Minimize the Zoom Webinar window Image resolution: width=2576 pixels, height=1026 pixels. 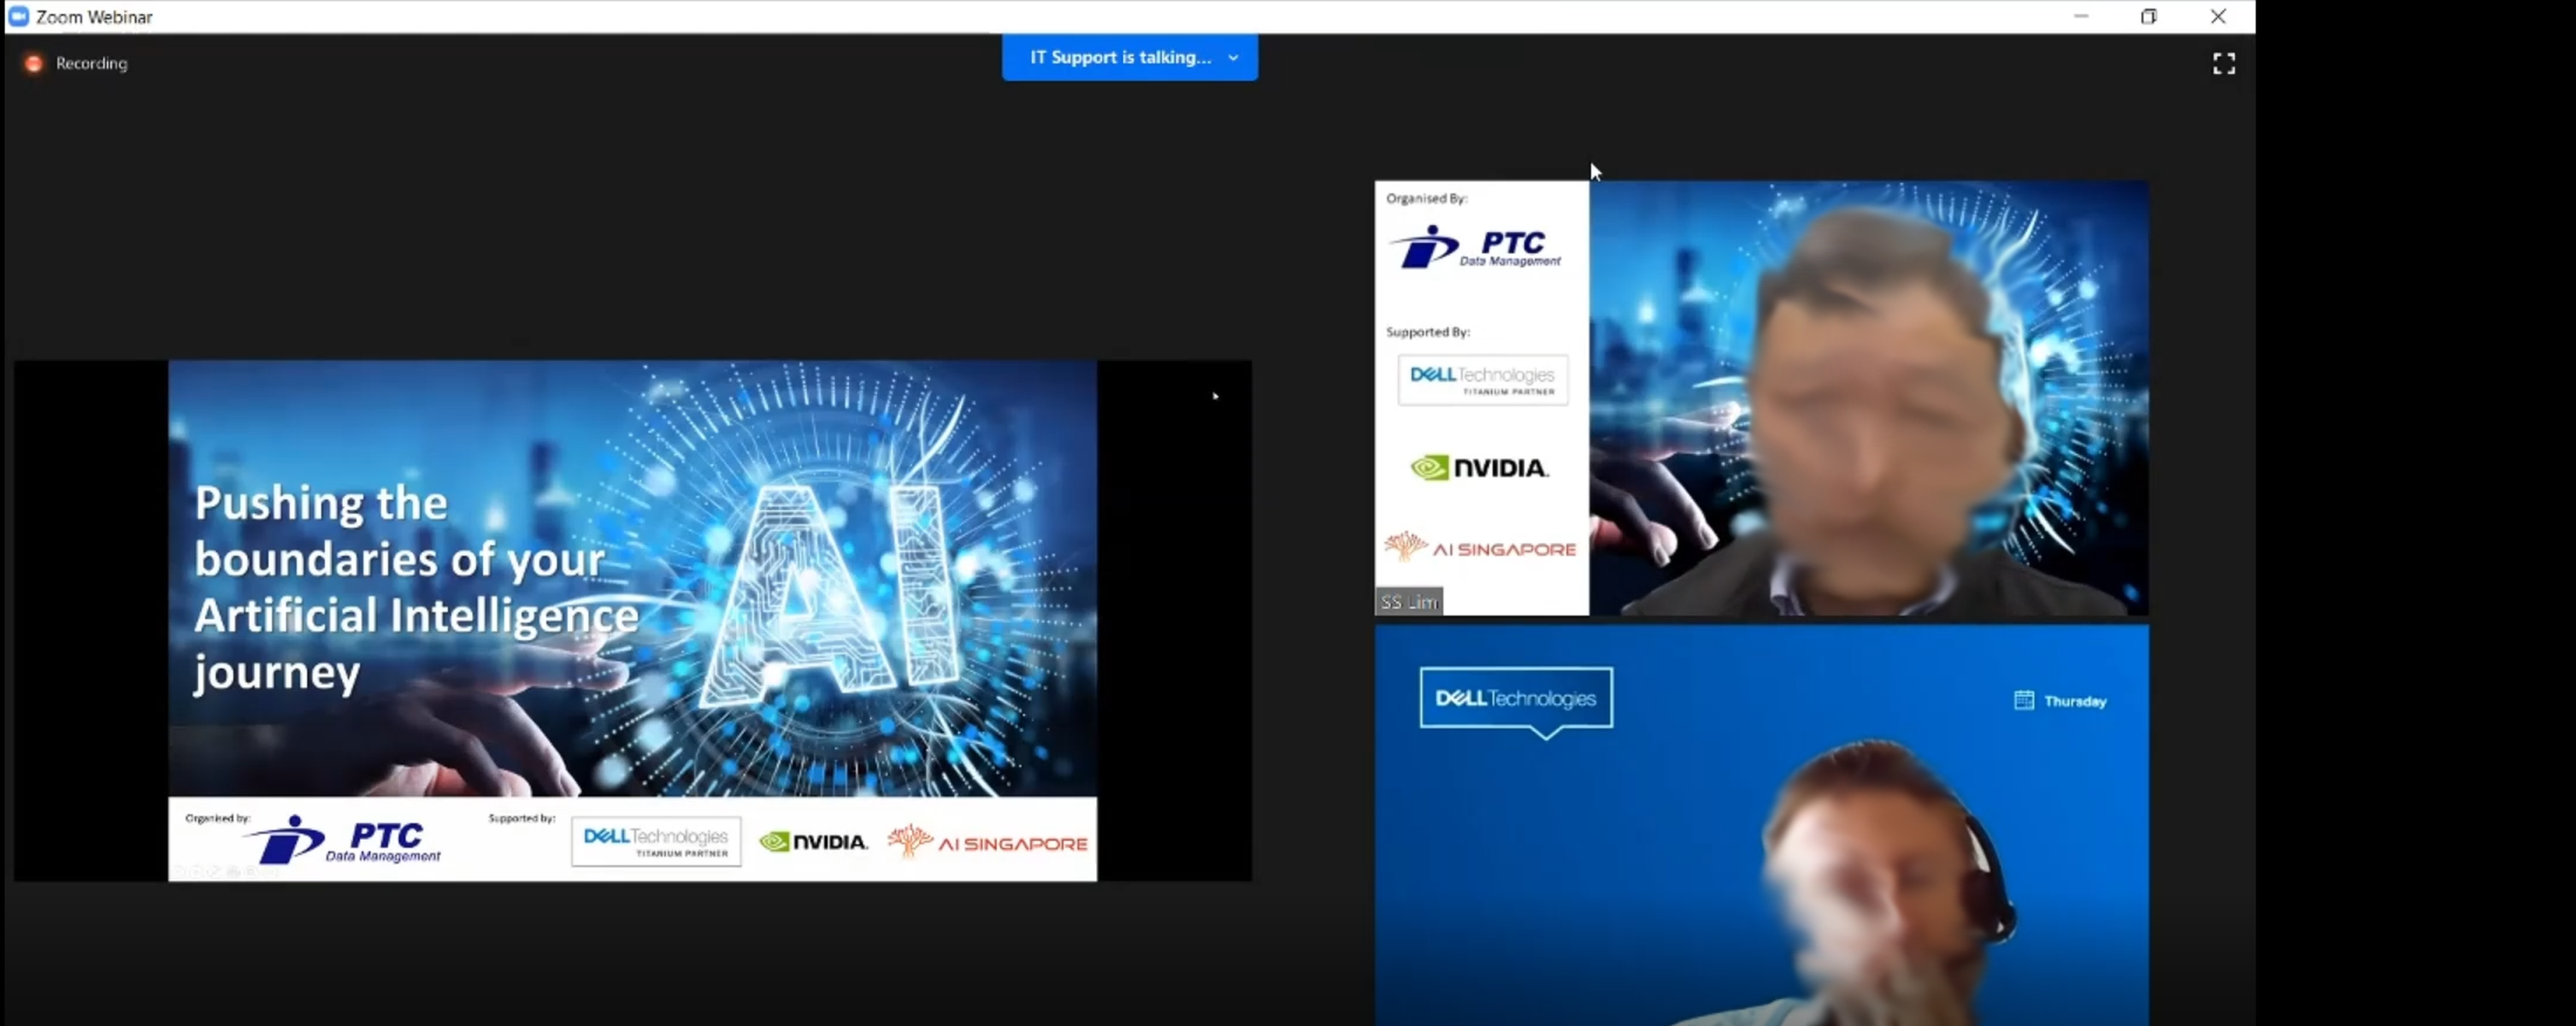[x=2081, y=16]
